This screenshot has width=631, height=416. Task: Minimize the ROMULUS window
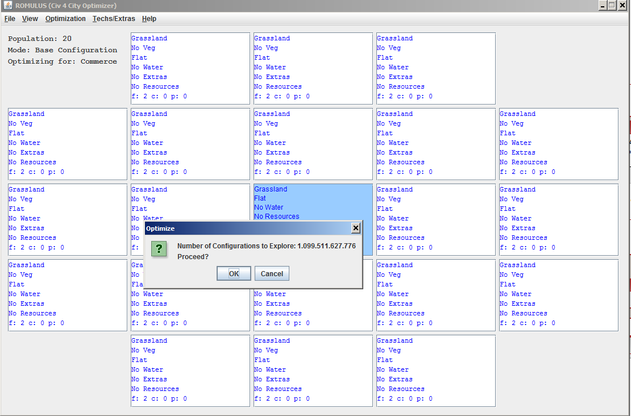tap(603, 5)
